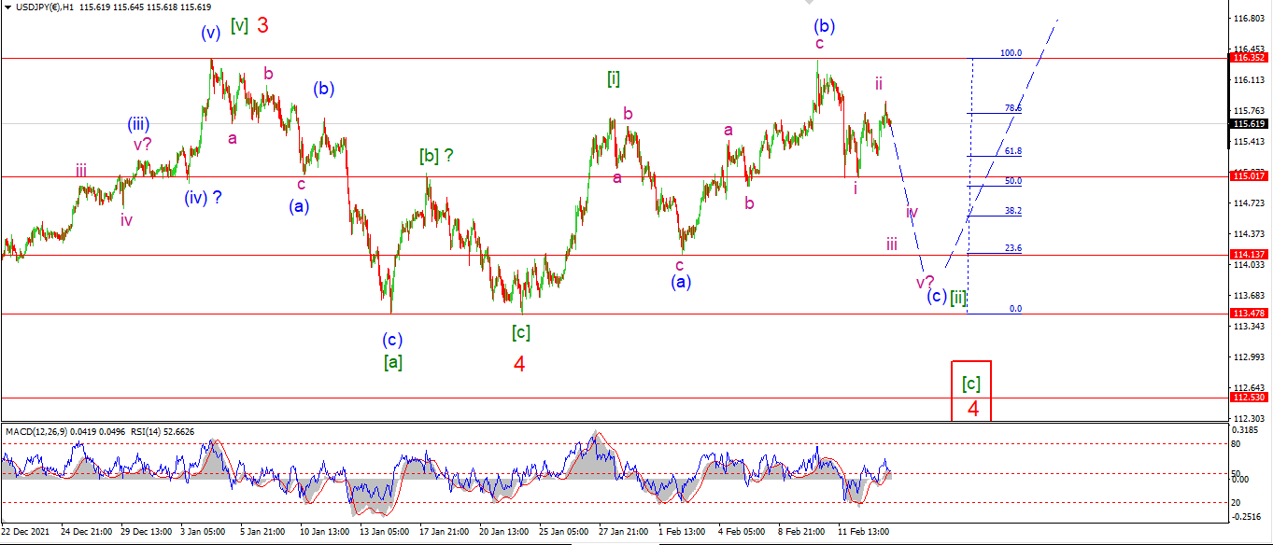Click the red boxed [c] 4 wave label

pos(971,391)
